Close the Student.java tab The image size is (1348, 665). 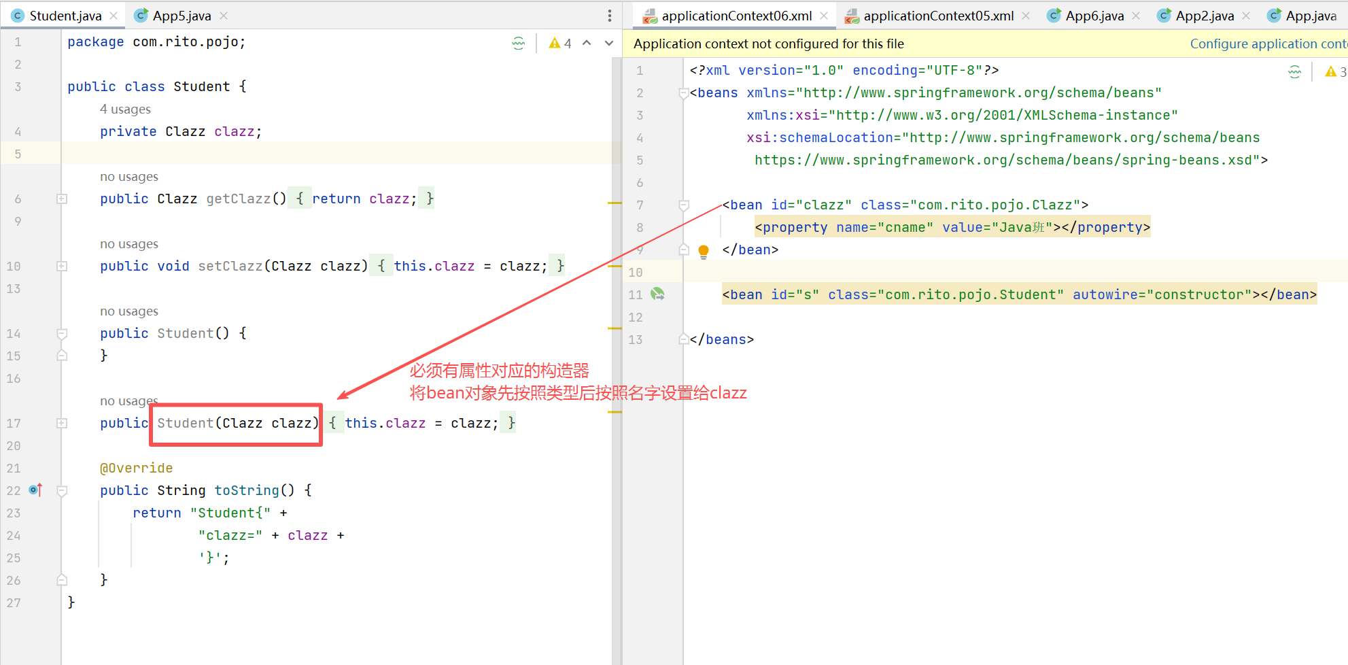114,16
